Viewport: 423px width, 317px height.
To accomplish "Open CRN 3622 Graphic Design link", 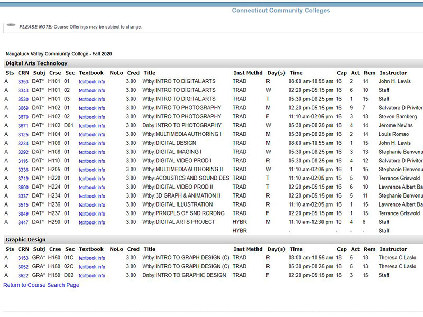I will [x=23, y=275].
